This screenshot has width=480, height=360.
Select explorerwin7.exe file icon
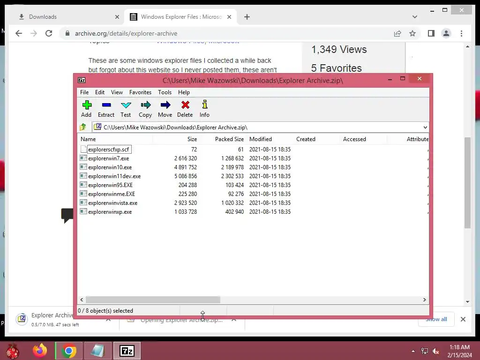point(83,158)
